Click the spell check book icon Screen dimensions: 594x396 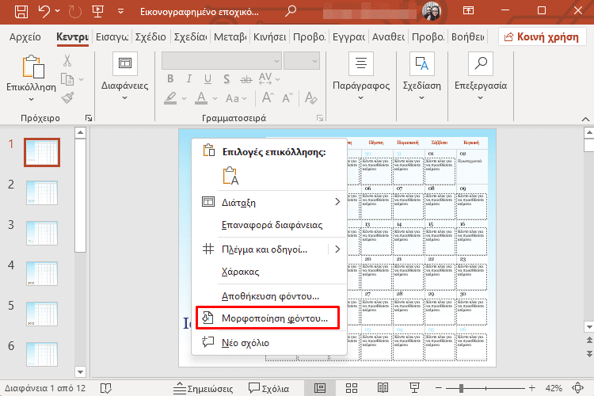coord(105,388)
